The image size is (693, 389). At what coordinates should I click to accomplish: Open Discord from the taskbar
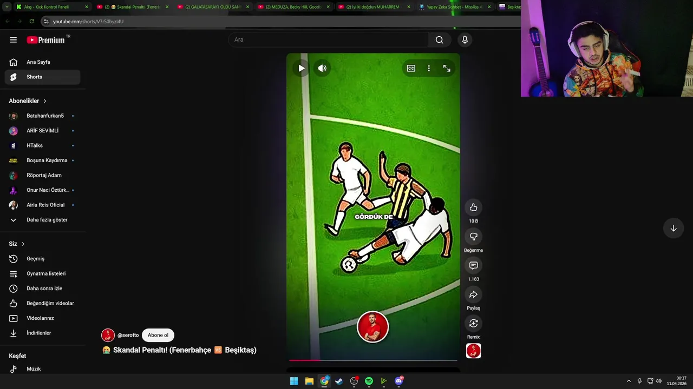point(399,381)
